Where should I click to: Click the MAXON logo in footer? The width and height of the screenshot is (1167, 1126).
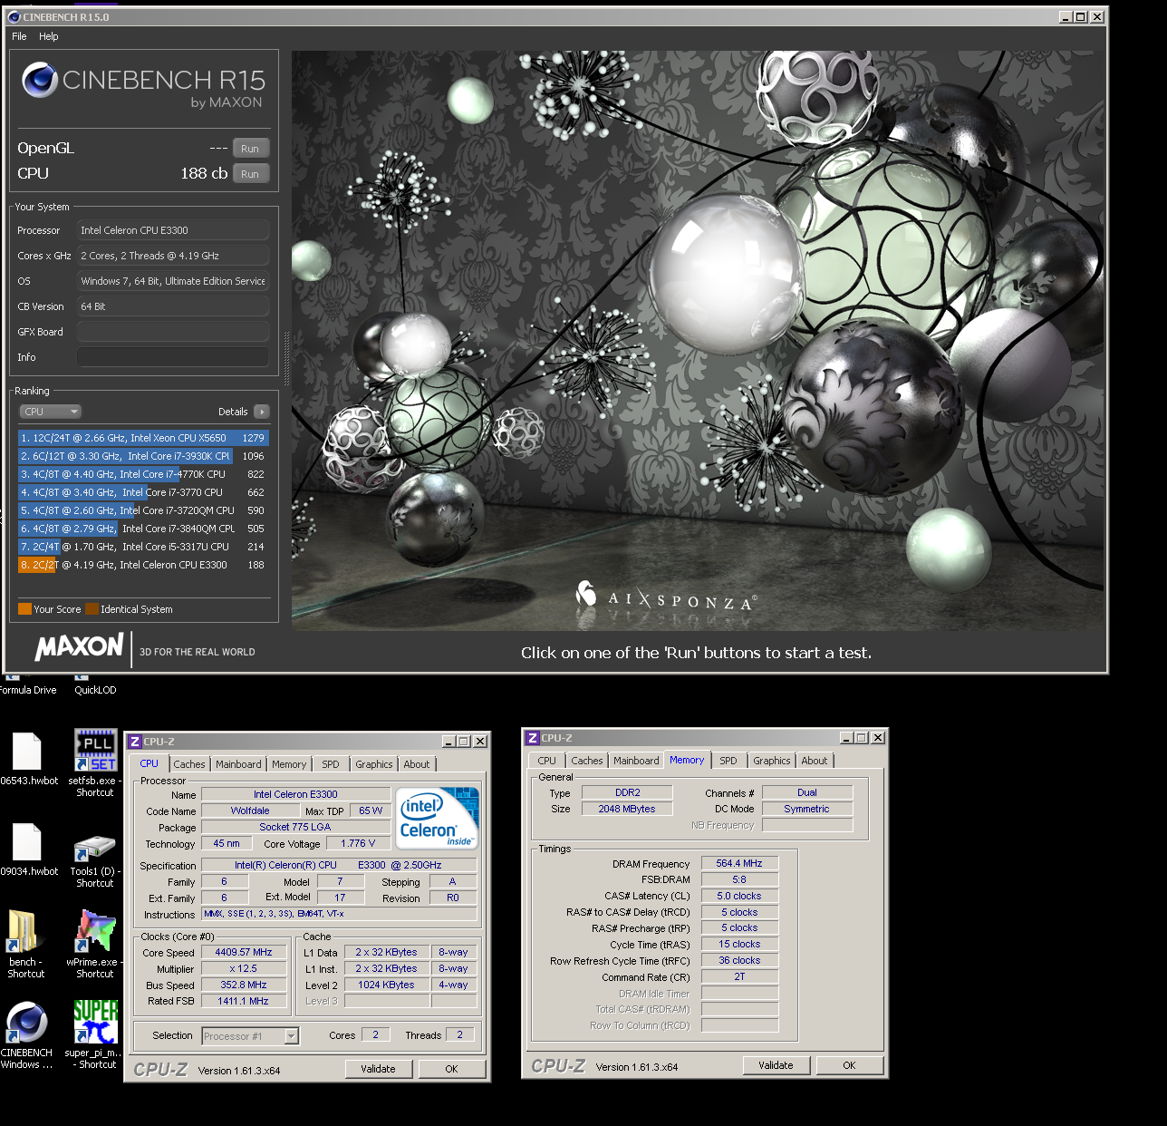point(79,646)
